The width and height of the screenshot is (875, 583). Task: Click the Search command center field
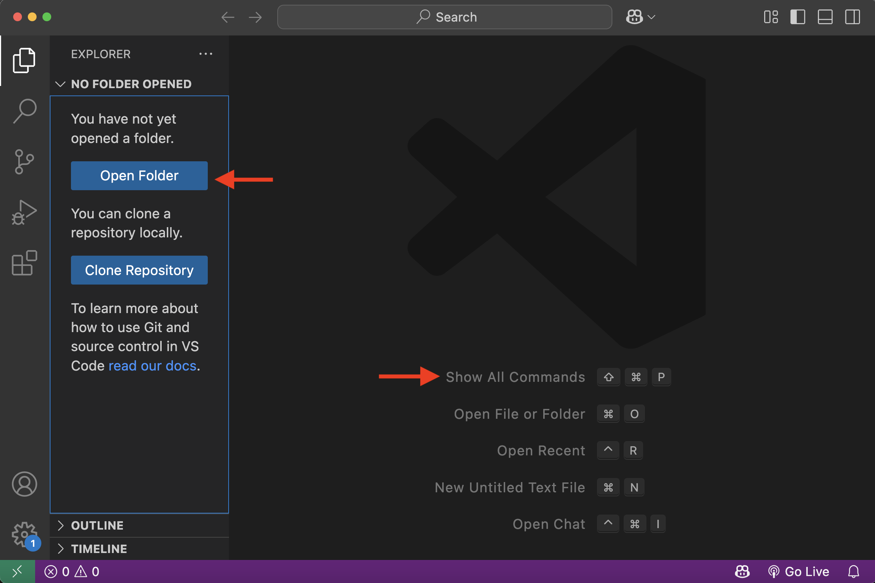(x=444, y=17)
